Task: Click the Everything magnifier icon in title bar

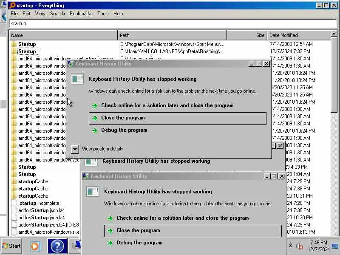Action: (x=13, y=5)
